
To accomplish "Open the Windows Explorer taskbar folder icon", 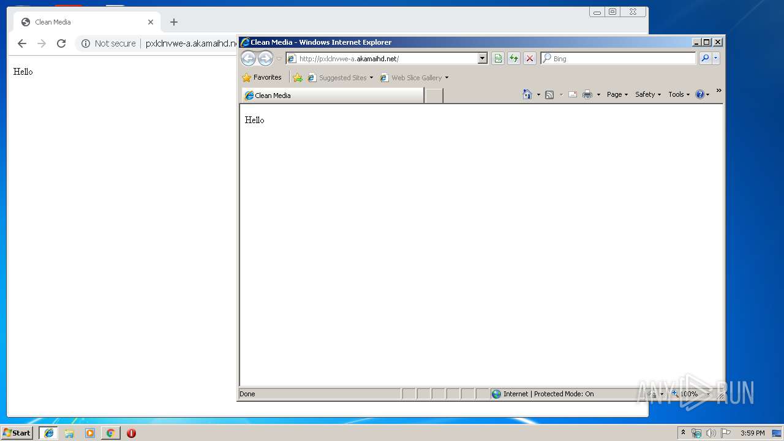I will click(x=69, y=433).
